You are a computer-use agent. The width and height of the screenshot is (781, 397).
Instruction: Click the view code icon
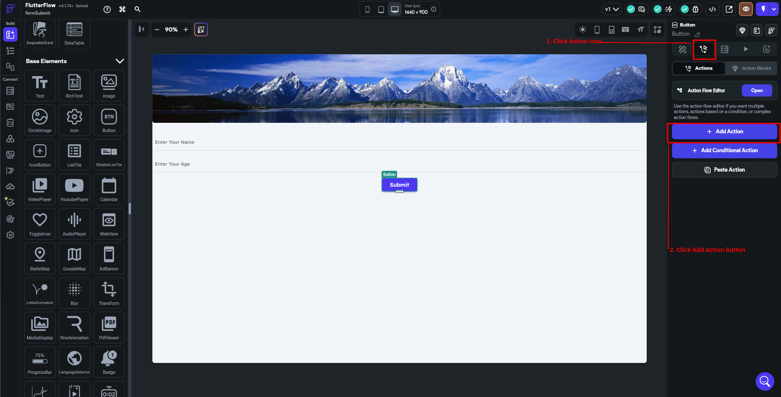pos(712,9)
